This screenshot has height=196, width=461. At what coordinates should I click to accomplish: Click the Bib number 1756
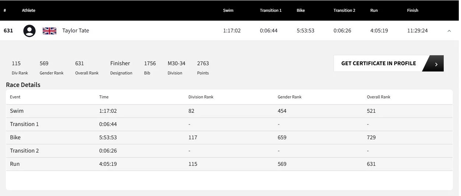(150, 63)
